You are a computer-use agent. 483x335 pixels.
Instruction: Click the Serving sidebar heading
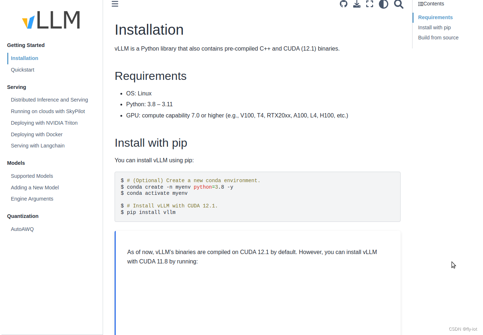[x=17, y=87]
